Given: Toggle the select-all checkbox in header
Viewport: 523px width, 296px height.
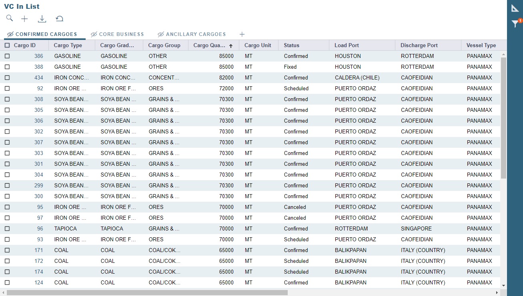Looking at the screenshot, I should tap(7, 46).
